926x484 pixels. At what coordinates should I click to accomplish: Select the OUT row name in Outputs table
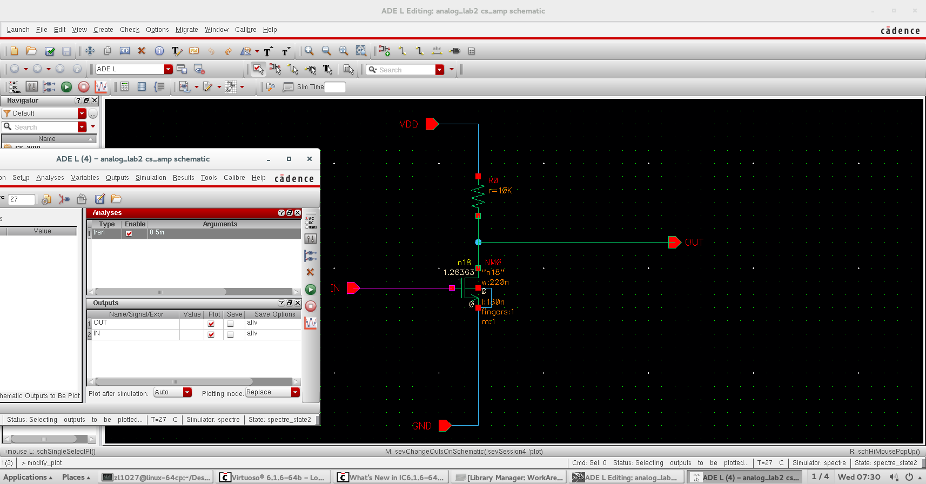pyautogui.click(x=100, y=322)
